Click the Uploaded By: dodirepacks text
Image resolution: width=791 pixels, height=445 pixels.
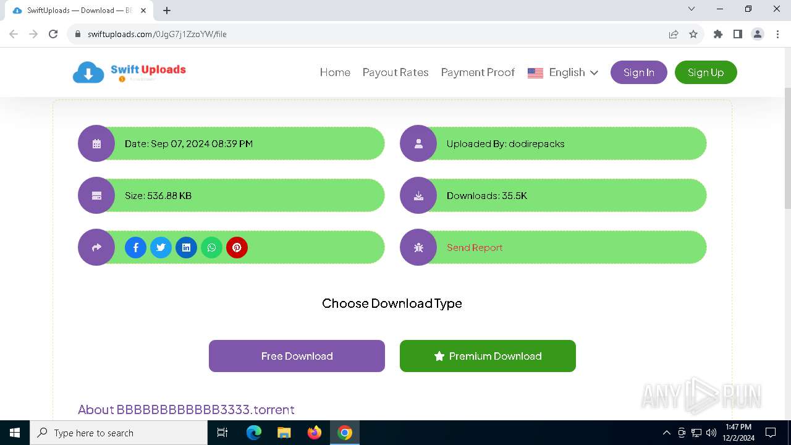tap(505, 144)
